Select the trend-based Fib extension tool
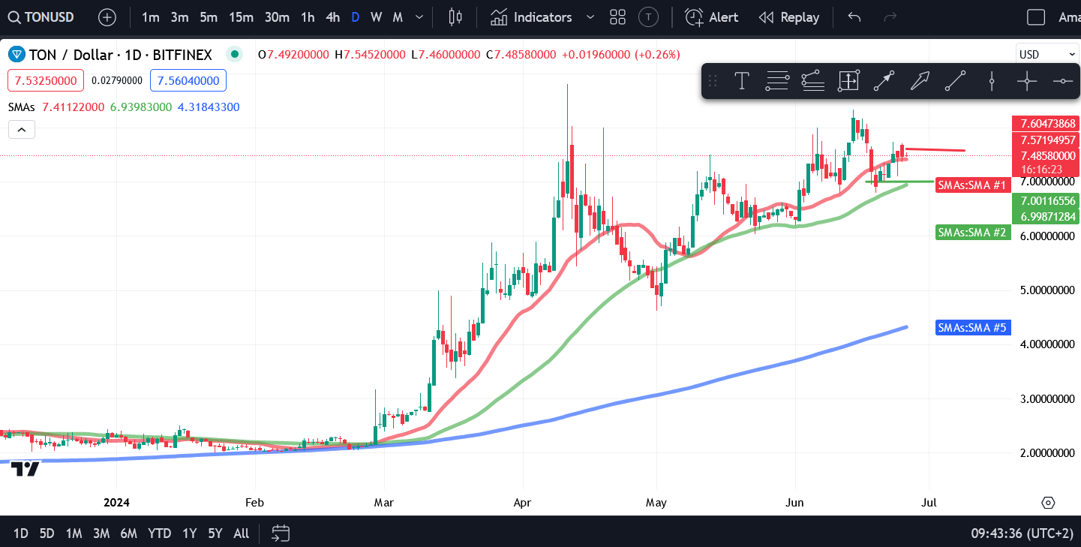The height and width of the screenshot is (547, 1081). (x=812, y=81)
